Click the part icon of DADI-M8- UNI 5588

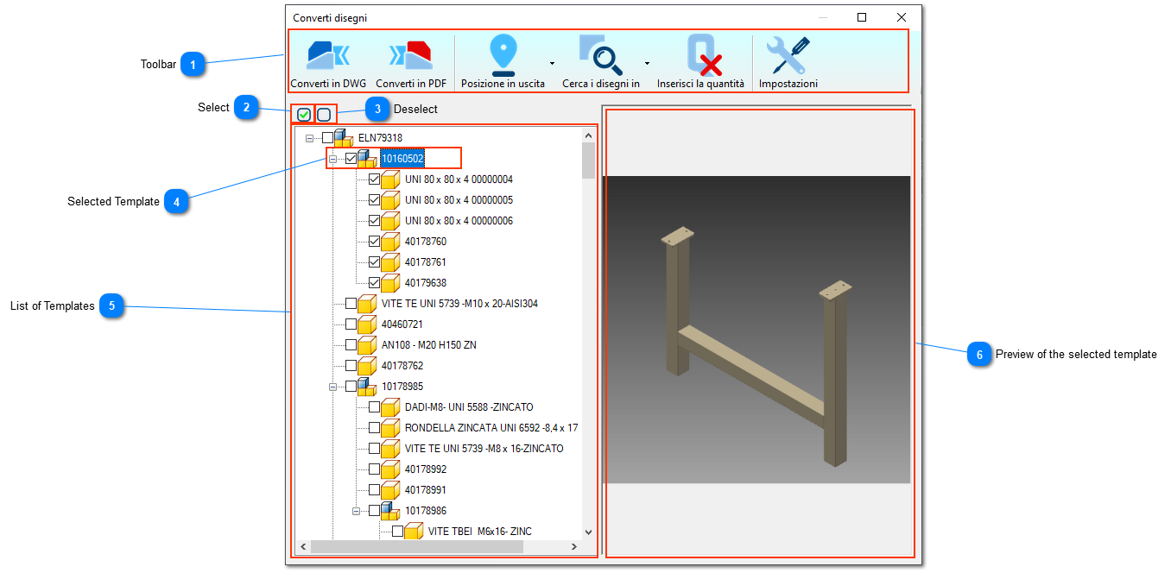pos(390,407)
